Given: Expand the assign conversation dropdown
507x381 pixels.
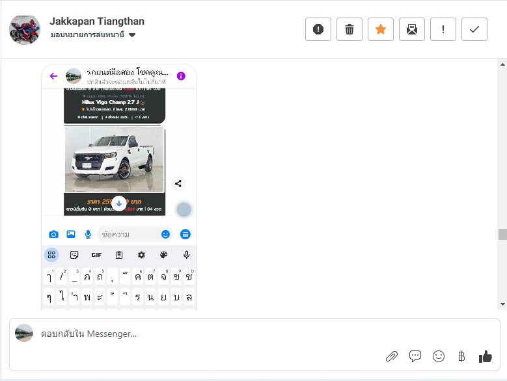Looking at the screenshot, I should 93,35.
